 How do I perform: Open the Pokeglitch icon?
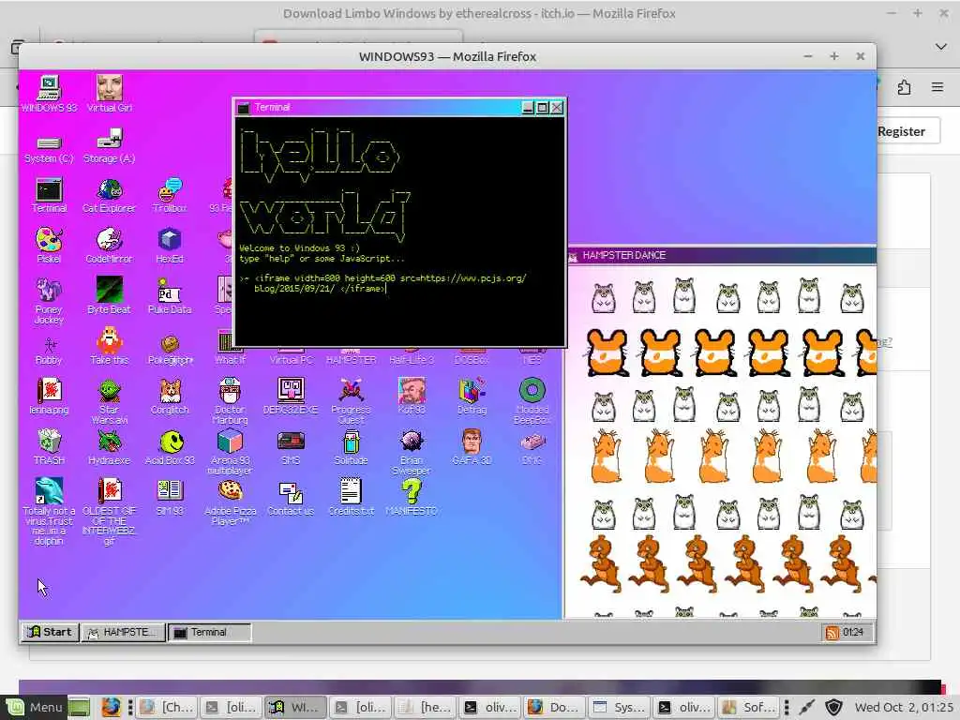coord(171,350)
